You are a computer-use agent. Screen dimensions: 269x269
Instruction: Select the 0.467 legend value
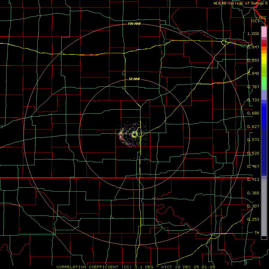pyautogui.click(x=253, y=166)
